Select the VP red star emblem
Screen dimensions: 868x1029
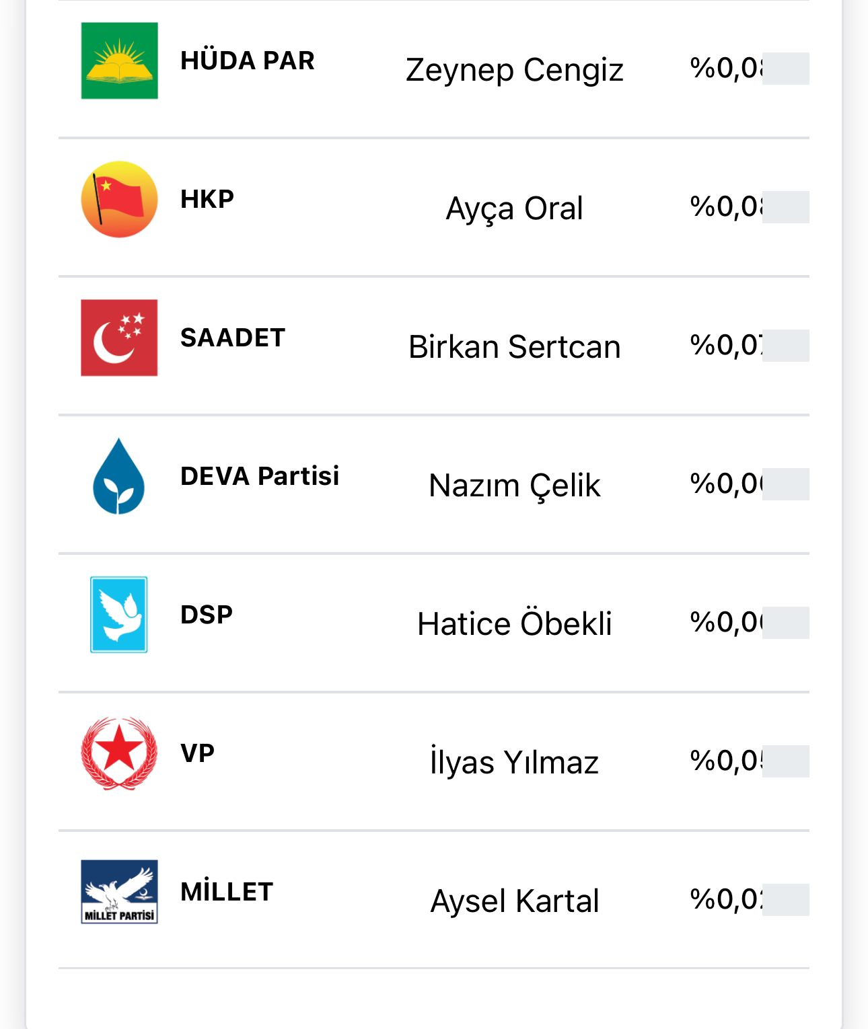(x=119, y=753)
